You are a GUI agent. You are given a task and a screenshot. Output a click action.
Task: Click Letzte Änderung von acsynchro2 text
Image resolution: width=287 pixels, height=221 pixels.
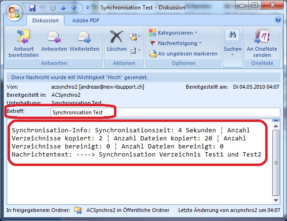tap(229, 210)
